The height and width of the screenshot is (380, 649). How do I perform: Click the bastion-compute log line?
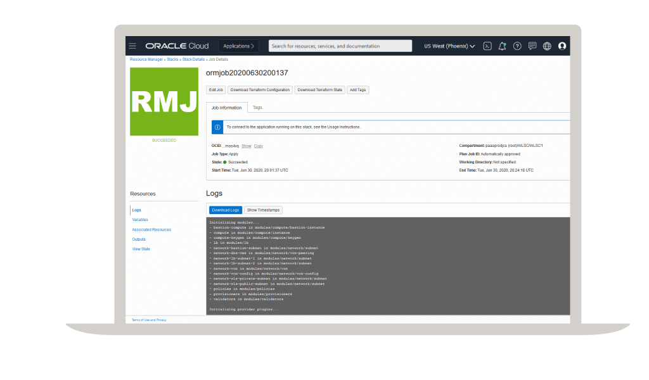267,227
